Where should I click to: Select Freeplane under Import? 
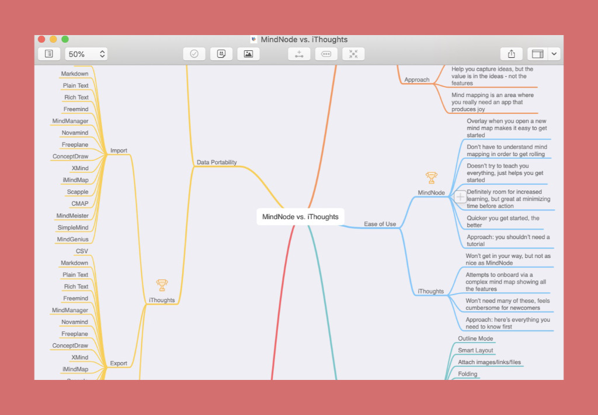coord(75,145)
